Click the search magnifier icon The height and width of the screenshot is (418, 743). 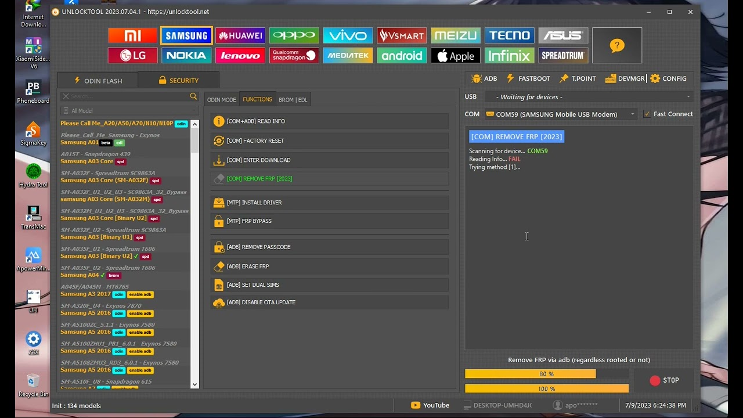pyautogui.click(x=193, y=96)
